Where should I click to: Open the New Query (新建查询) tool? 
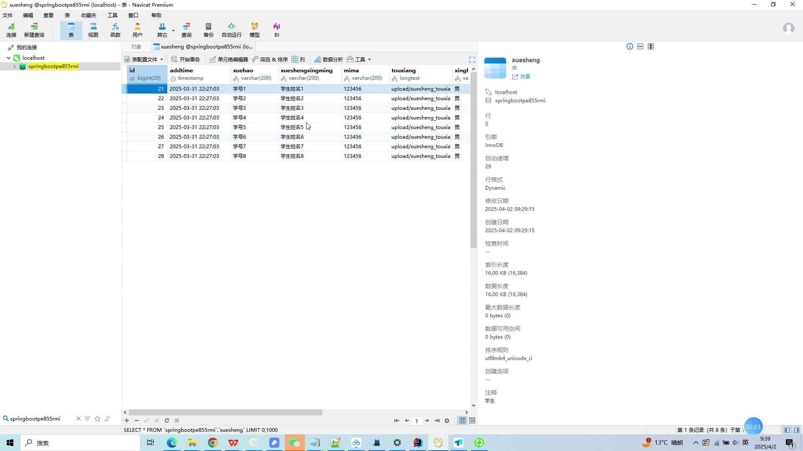click(34, 30)
